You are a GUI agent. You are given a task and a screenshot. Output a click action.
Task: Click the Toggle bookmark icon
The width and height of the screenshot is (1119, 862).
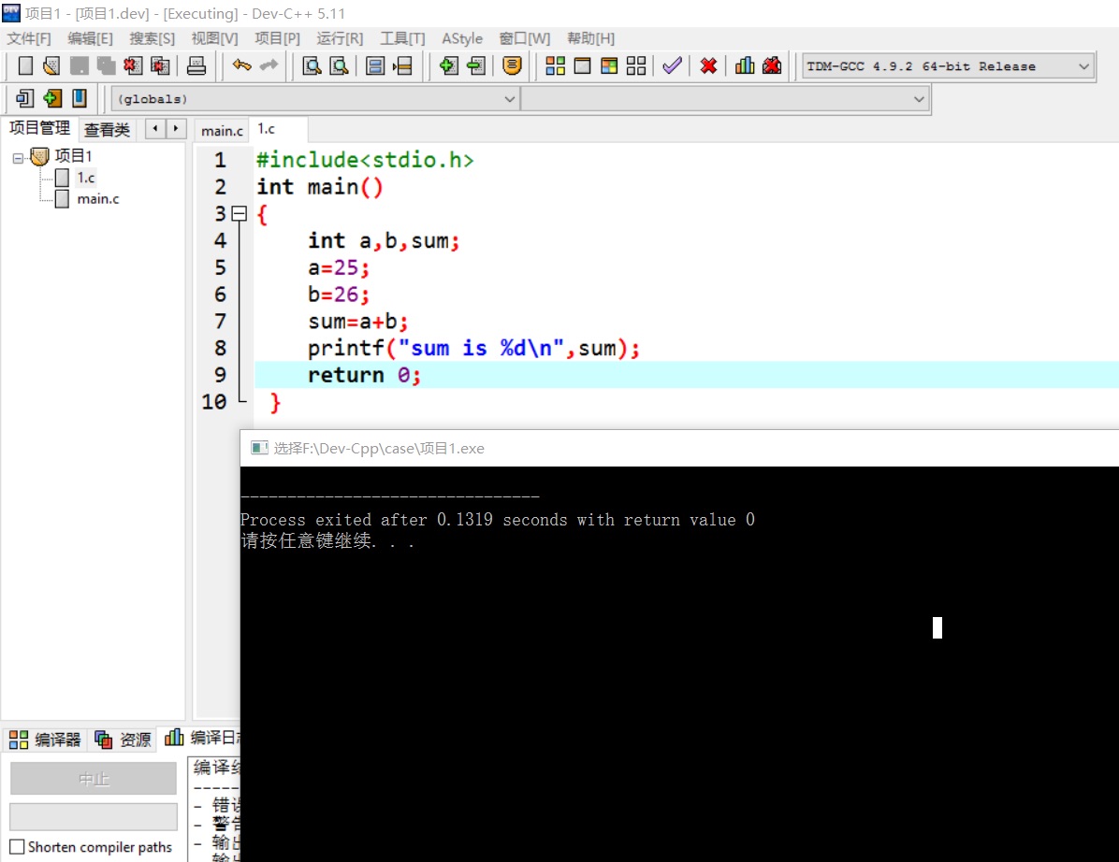click(52, 98)
